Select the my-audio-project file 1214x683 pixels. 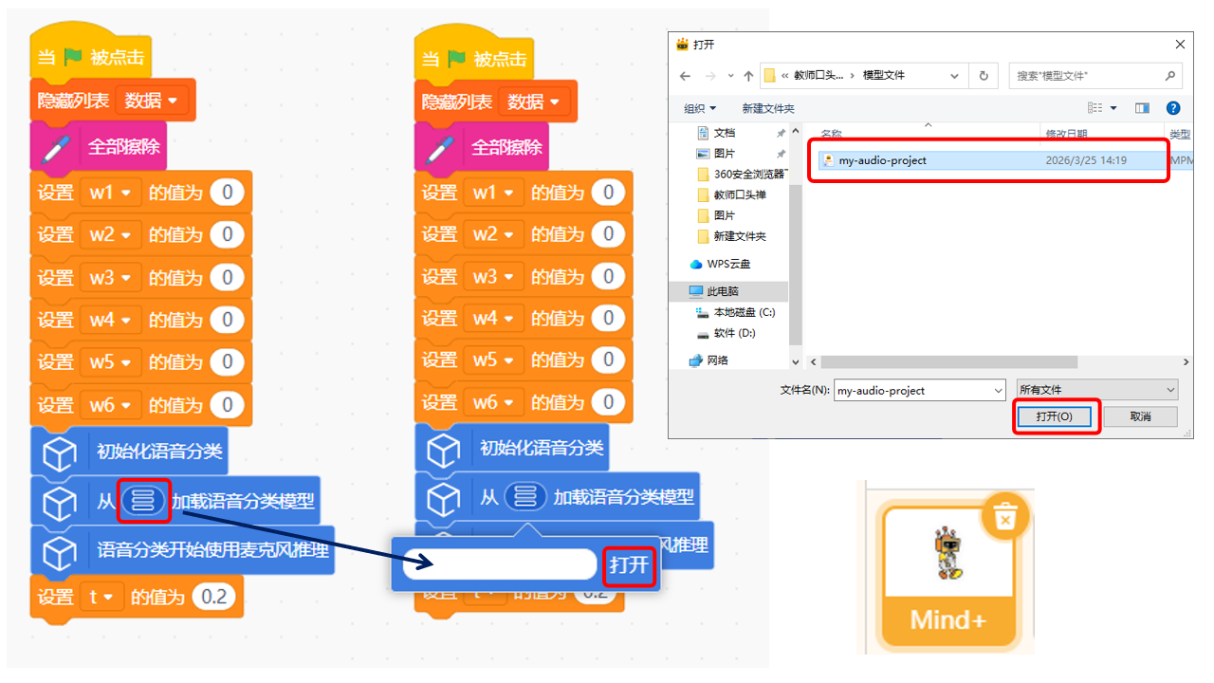[882, 160]
